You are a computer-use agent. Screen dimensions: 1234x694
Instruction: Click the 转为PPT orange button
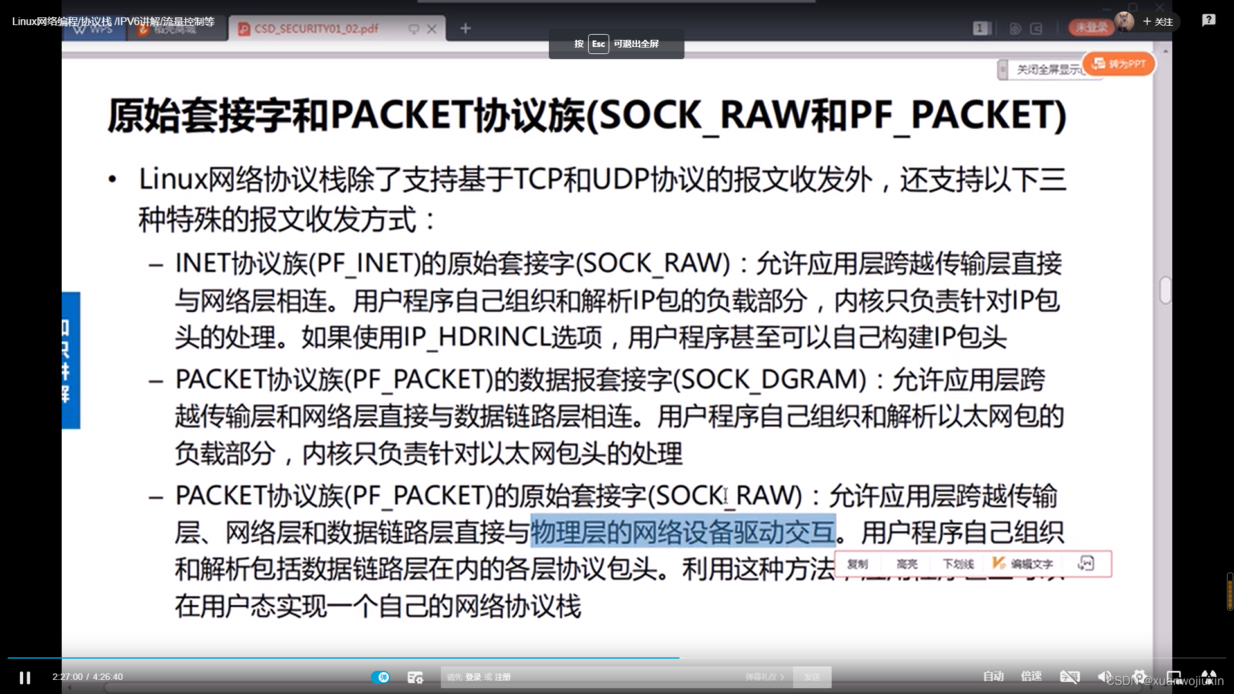pyautogui.click(x=1119, y=64)
